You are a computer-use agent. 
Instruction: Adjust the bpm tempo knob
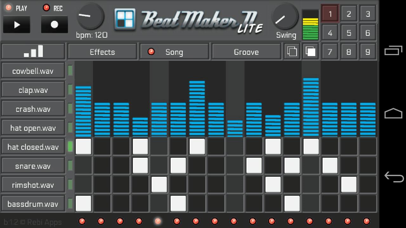pos(90,16)
